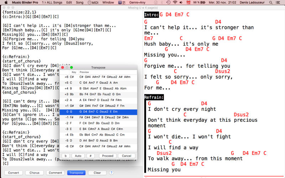The width and height of the screenshot is (285, 178).
Task: Open the Window menu
Action: coord(108,2)
